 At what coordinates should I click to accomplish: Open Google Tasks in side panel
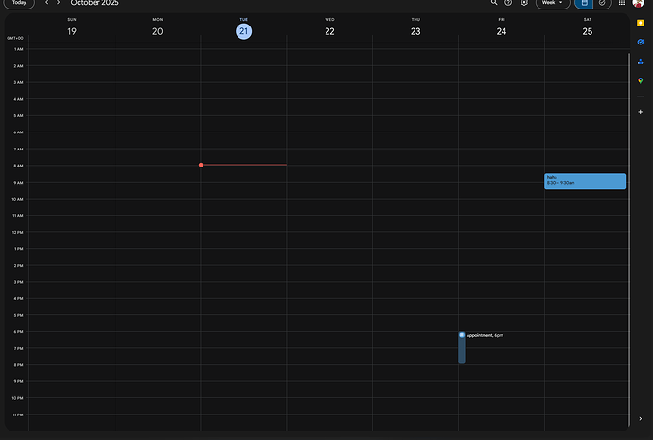(640, 42)
